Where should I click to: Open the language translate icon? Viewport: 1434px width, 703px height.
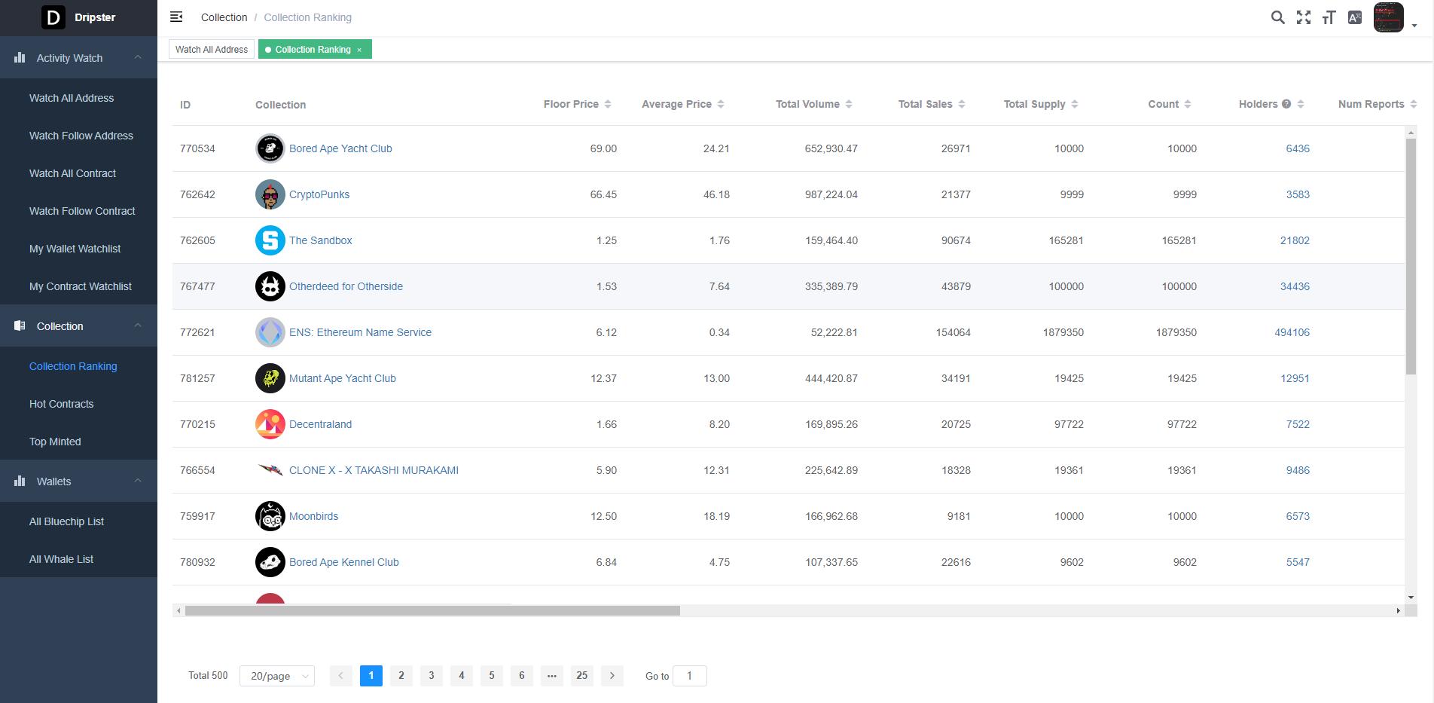[x=1355, y=17]
